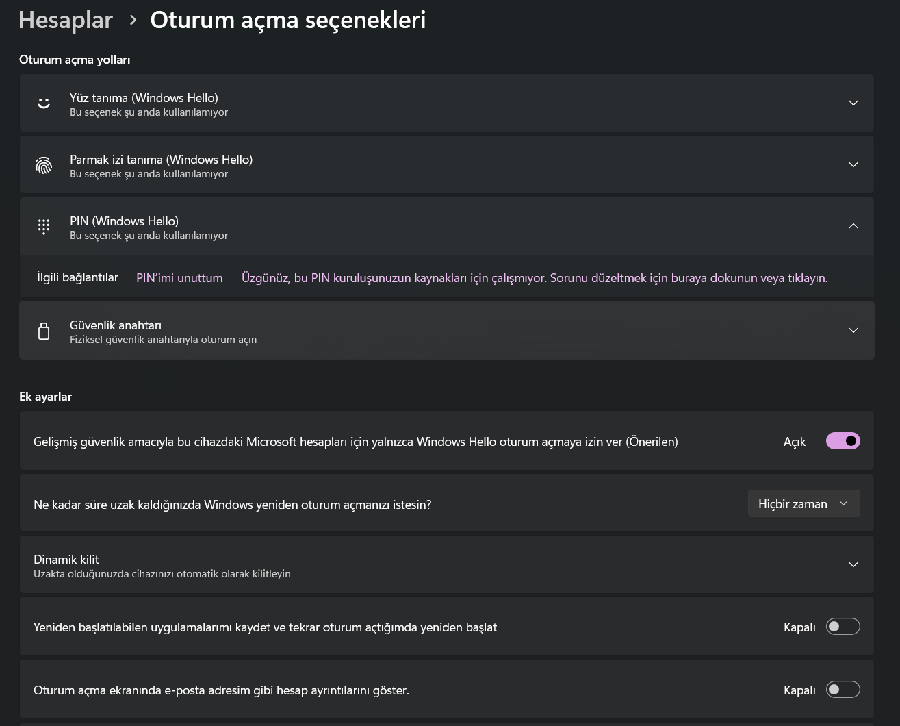Click the Kapalı label beside e-posta toggle
900x726 pixels.
[799, 690]
